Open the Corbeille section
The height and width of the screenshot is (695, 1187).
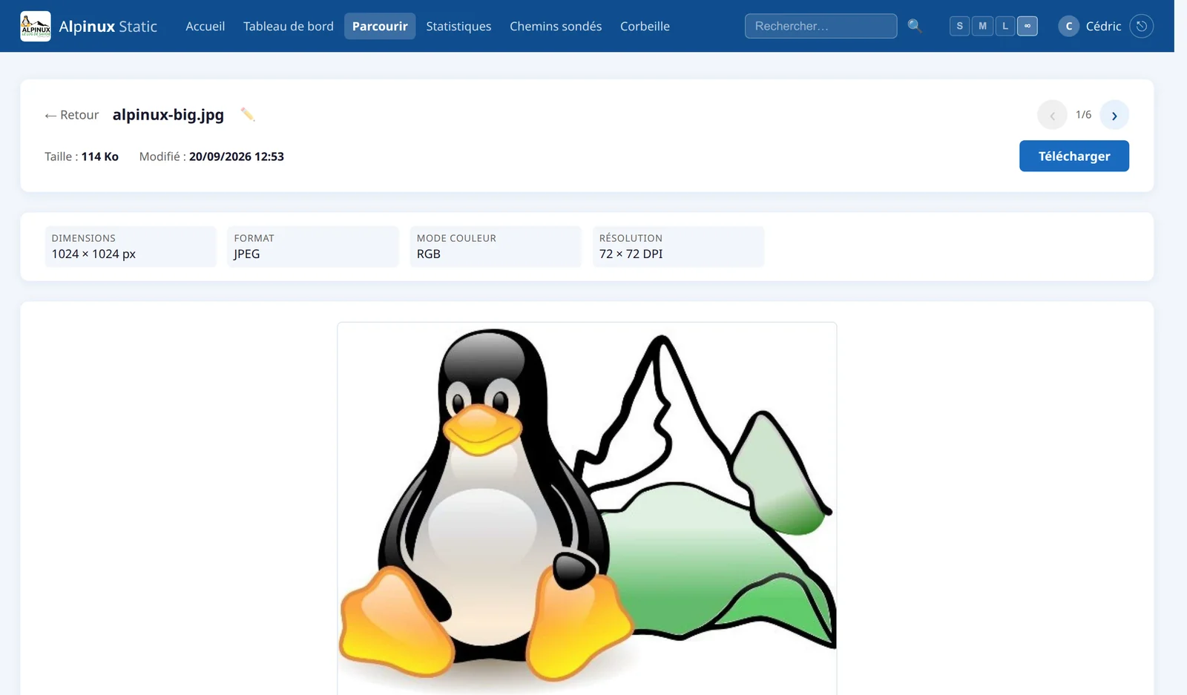tap(645, 26)
